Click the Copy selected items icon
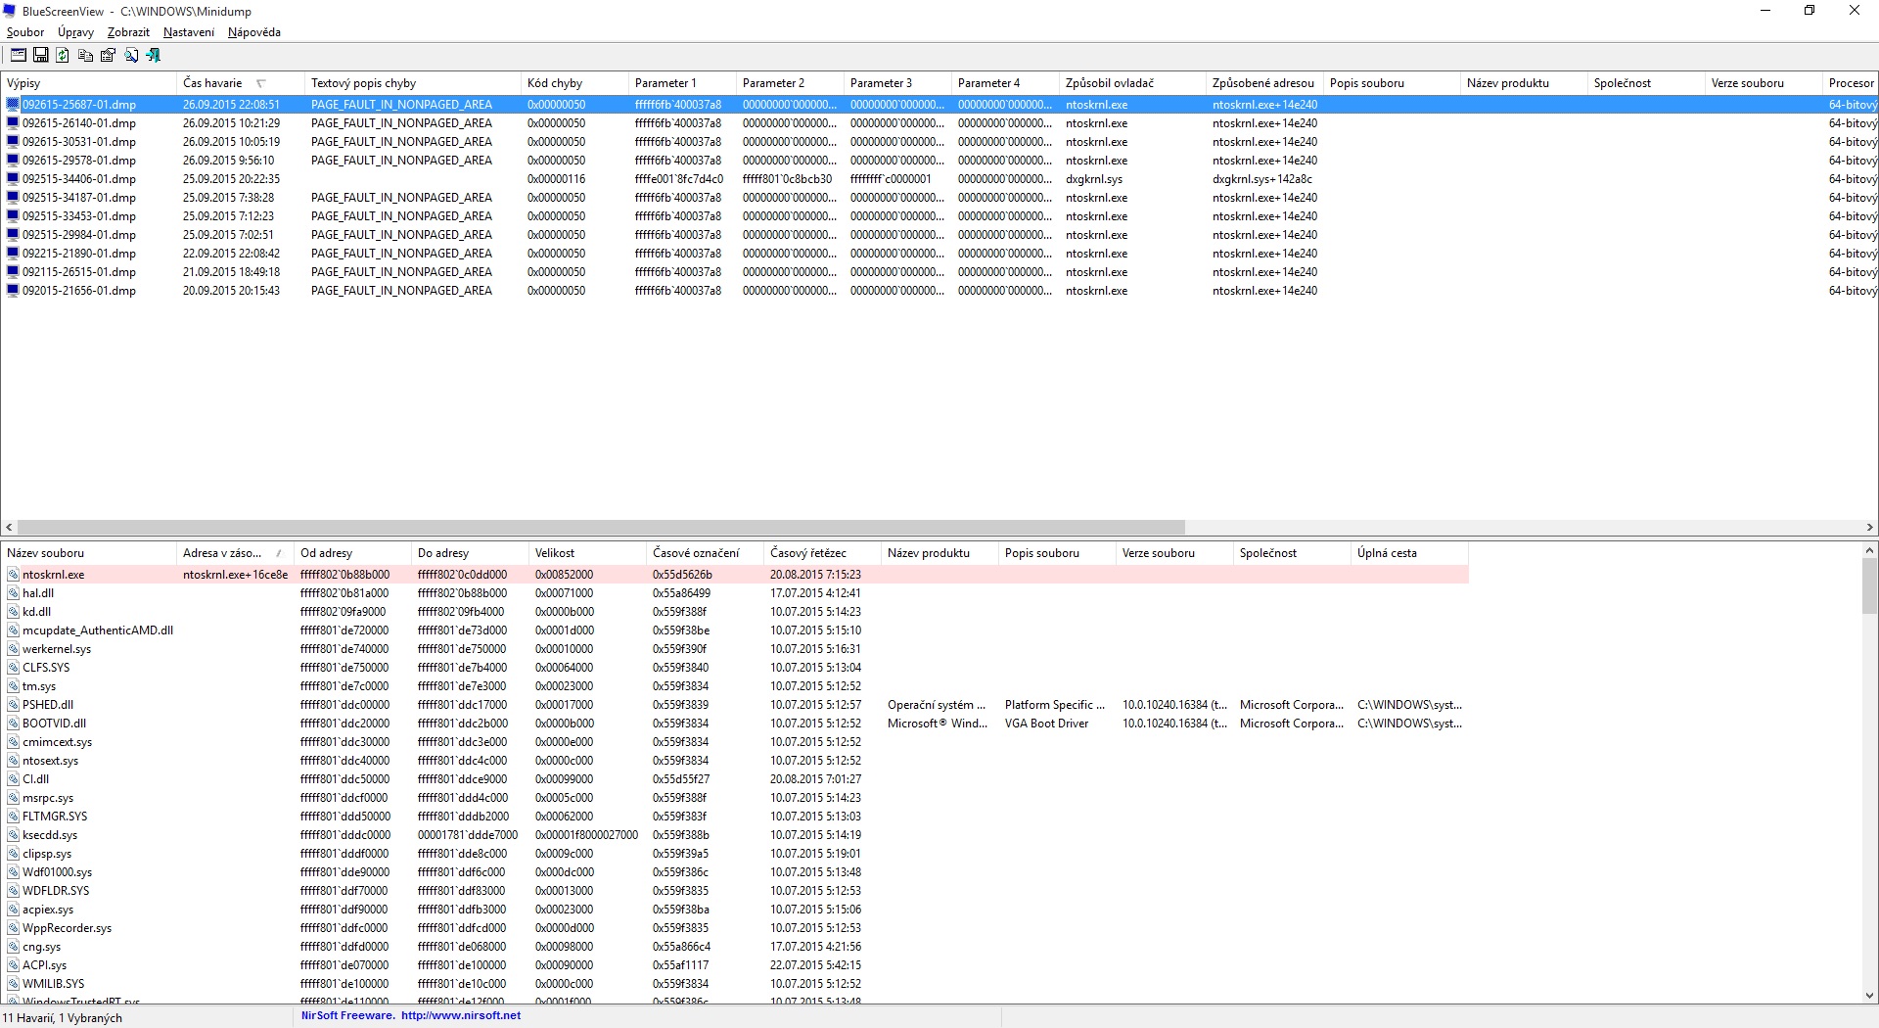The image size is (1879, 1028). 85,56
